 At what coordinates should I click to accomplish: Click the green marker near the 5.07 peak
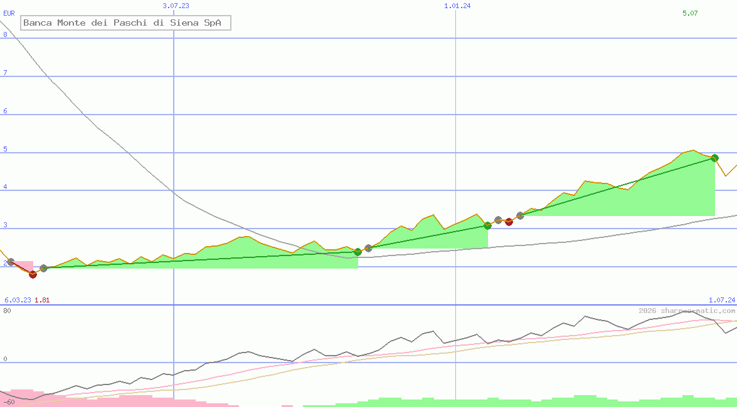pyautogui.click(x=714, y=158)
